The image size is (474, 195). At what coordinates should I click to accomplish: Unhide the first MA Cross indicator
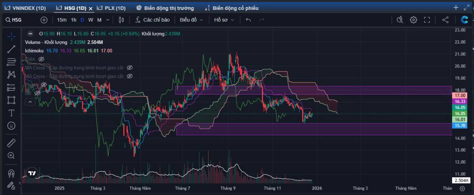click(x=130, y=68)
